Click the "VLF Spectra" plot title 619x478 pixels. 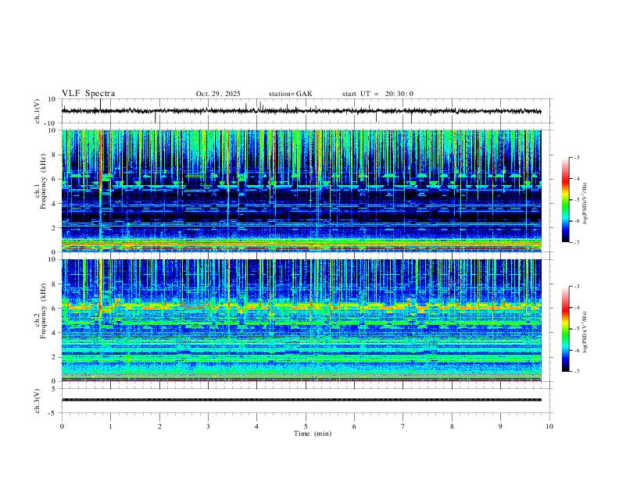(x=88, y=94)
